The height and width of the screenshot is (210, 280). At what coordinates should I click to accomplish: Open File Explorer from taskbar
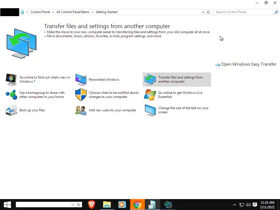[x=107, y=205]
